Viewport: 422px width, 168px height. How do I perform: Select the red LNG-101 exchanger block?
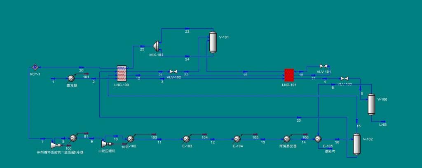tap(289, 75)
